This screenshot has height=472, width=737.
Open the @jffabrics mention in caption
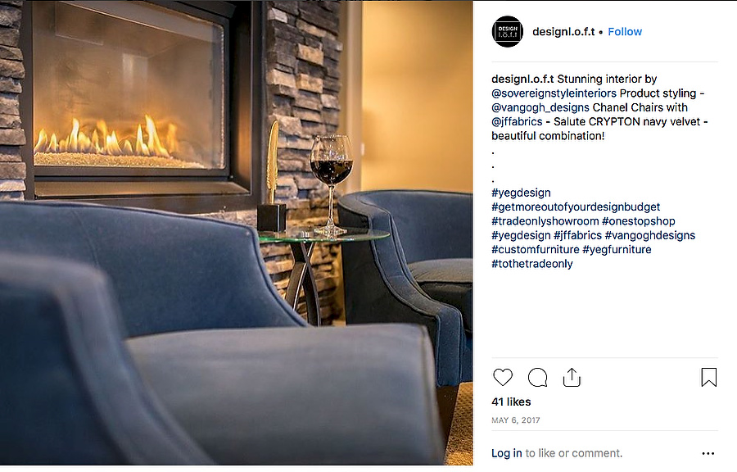click(517, 121)
